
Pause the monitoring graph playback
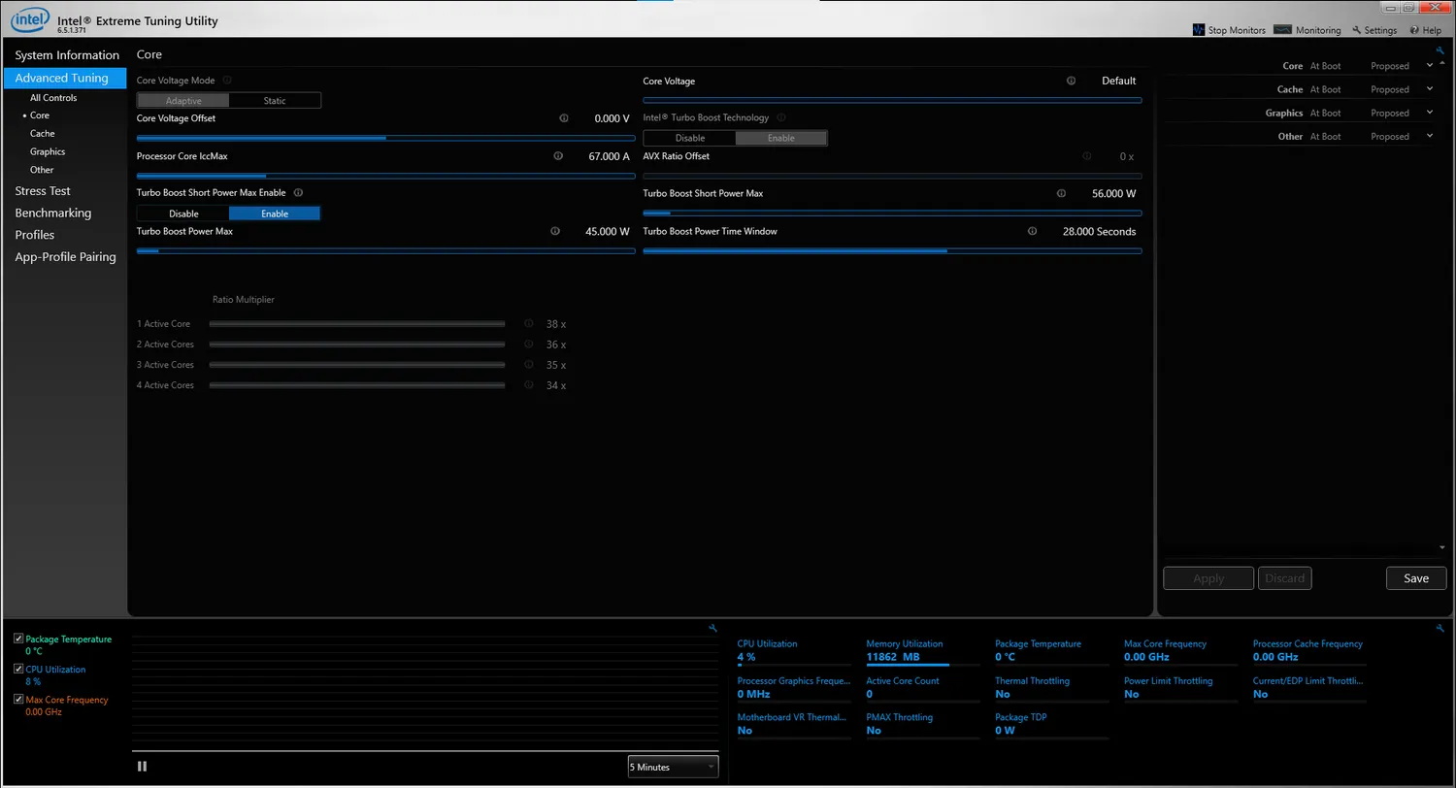coord(142,766)
